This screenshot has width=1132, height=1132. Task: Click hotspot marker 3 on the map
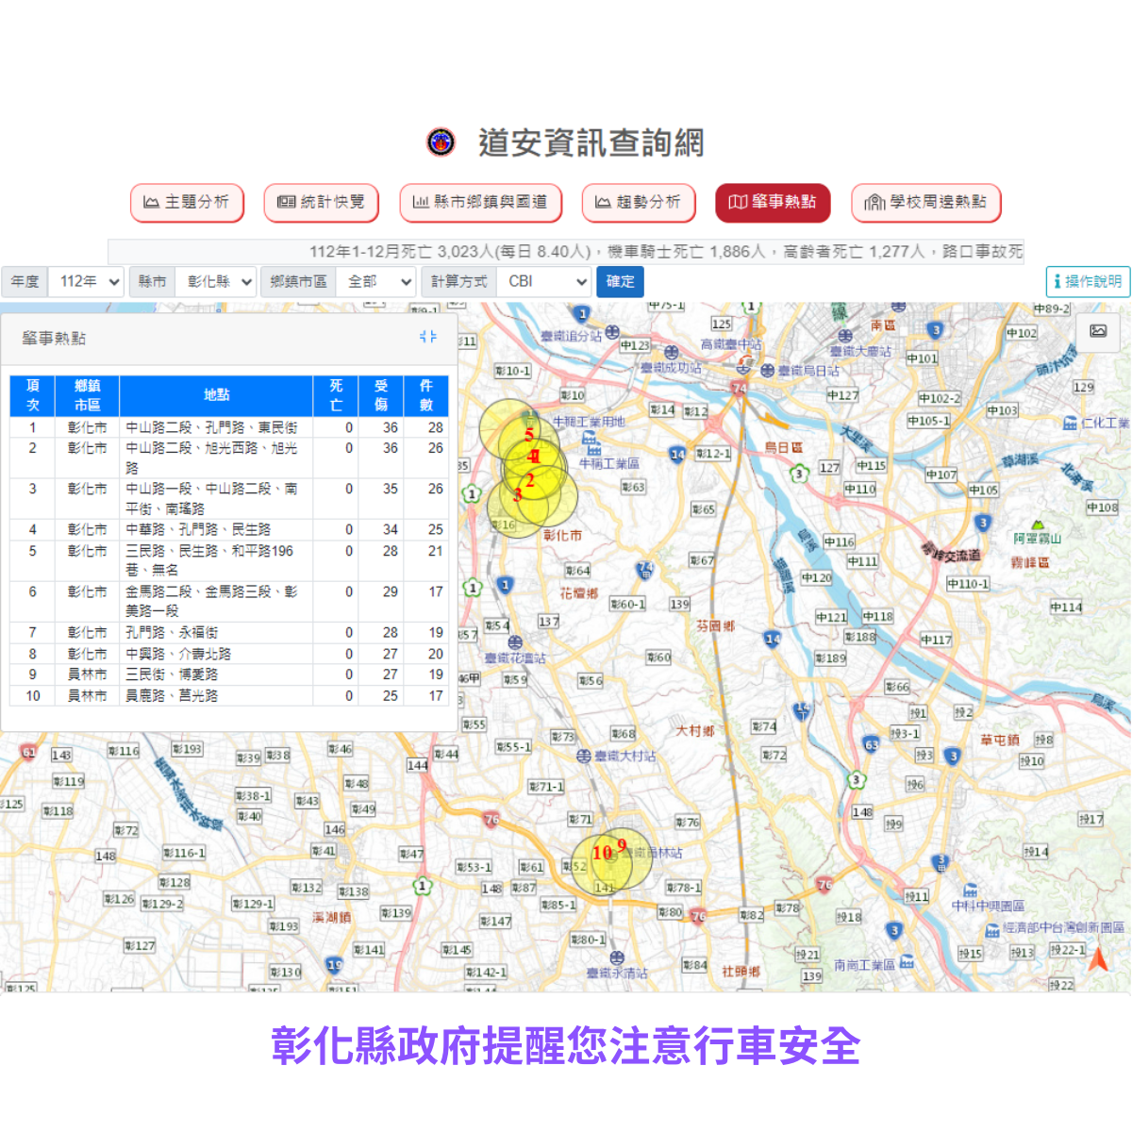click(x=517, y=494)
